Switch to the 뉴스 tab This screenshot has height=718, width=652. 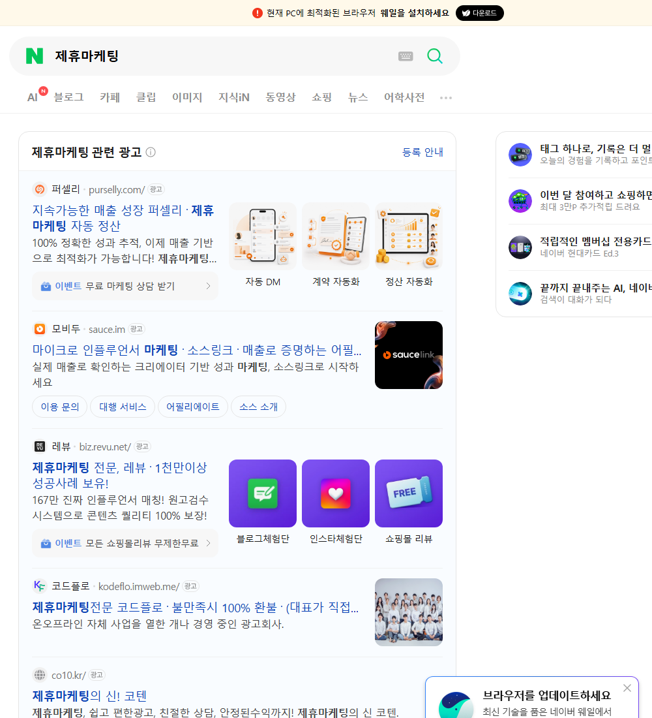coord(358,97)
